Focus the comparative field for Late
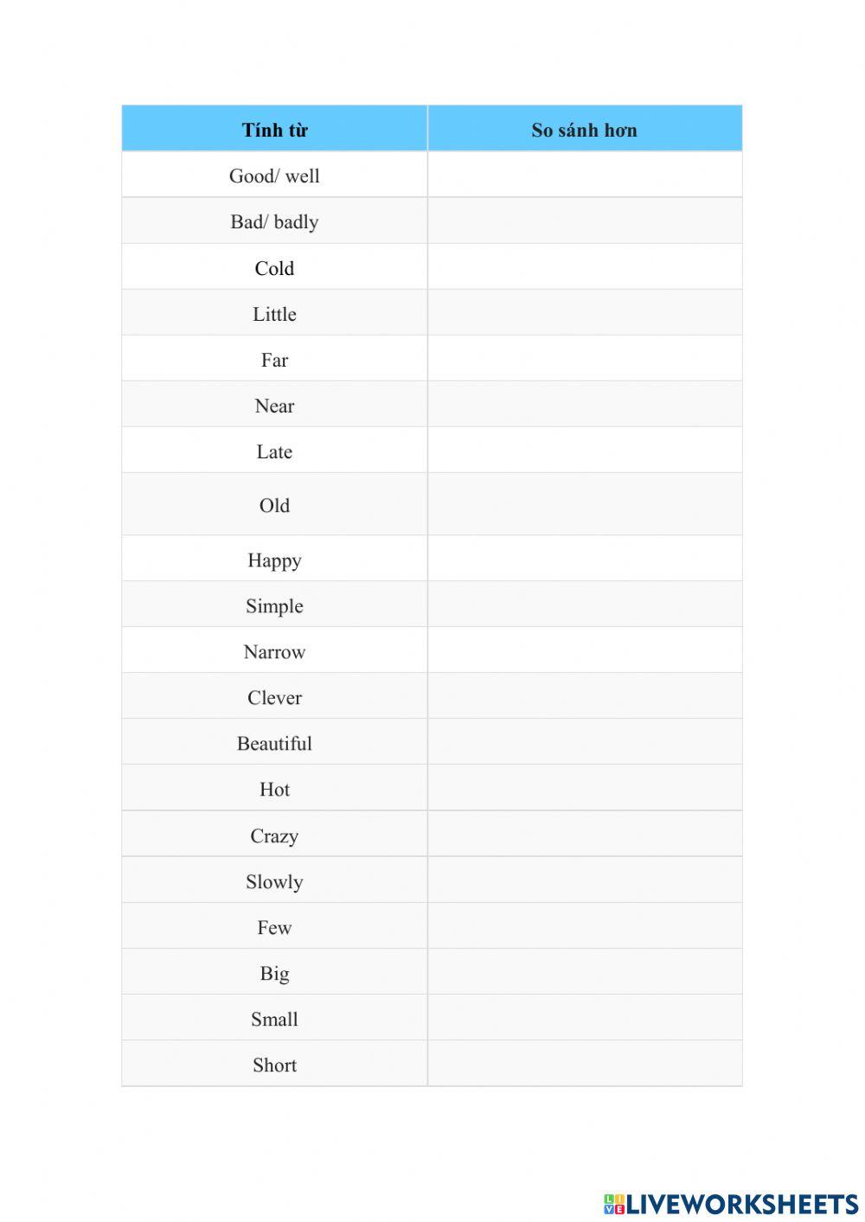 (585, 451)
